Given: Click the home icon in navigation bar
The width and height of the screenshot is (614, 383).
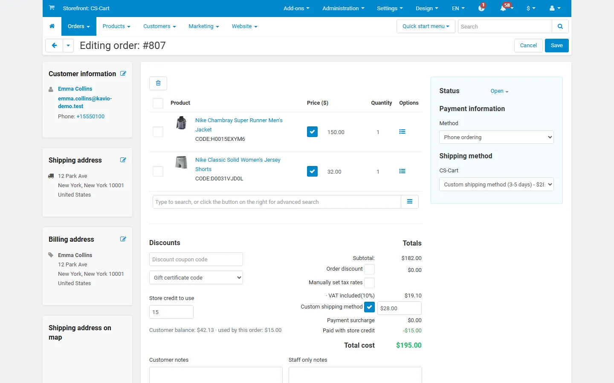Looking at the screenshot, I should (52, 26).
